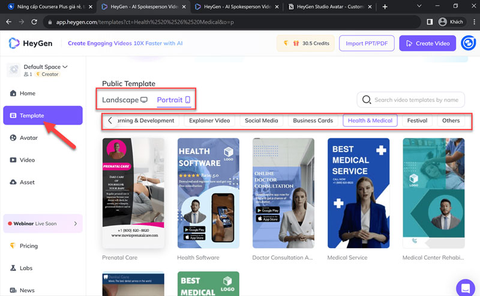480x296 pixels.
Task: Select the Festival category tab
Action: [417, 120]
